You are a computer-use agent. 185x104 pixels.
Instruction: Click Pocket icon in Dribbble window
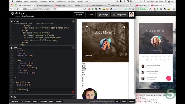click(161, 9)
